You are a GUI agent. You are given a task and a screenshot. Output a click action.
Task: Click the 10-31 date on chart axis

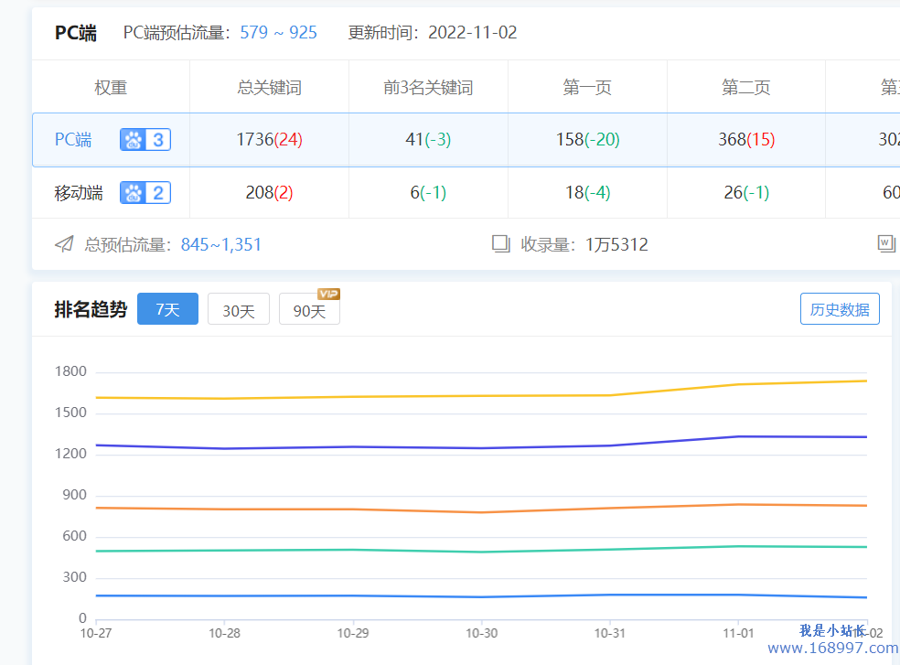point(609,633)
